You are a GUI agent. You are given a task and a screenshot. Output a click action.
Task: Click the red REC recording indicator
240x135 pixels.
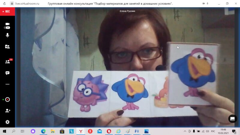(x=7, y=11)
